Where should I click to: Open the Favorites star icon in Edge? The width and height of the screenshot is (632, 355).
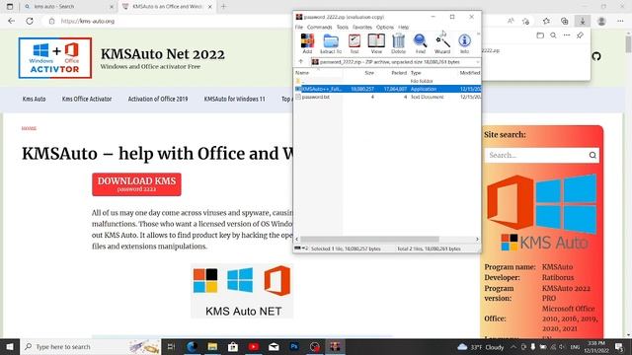click(546, 21)
